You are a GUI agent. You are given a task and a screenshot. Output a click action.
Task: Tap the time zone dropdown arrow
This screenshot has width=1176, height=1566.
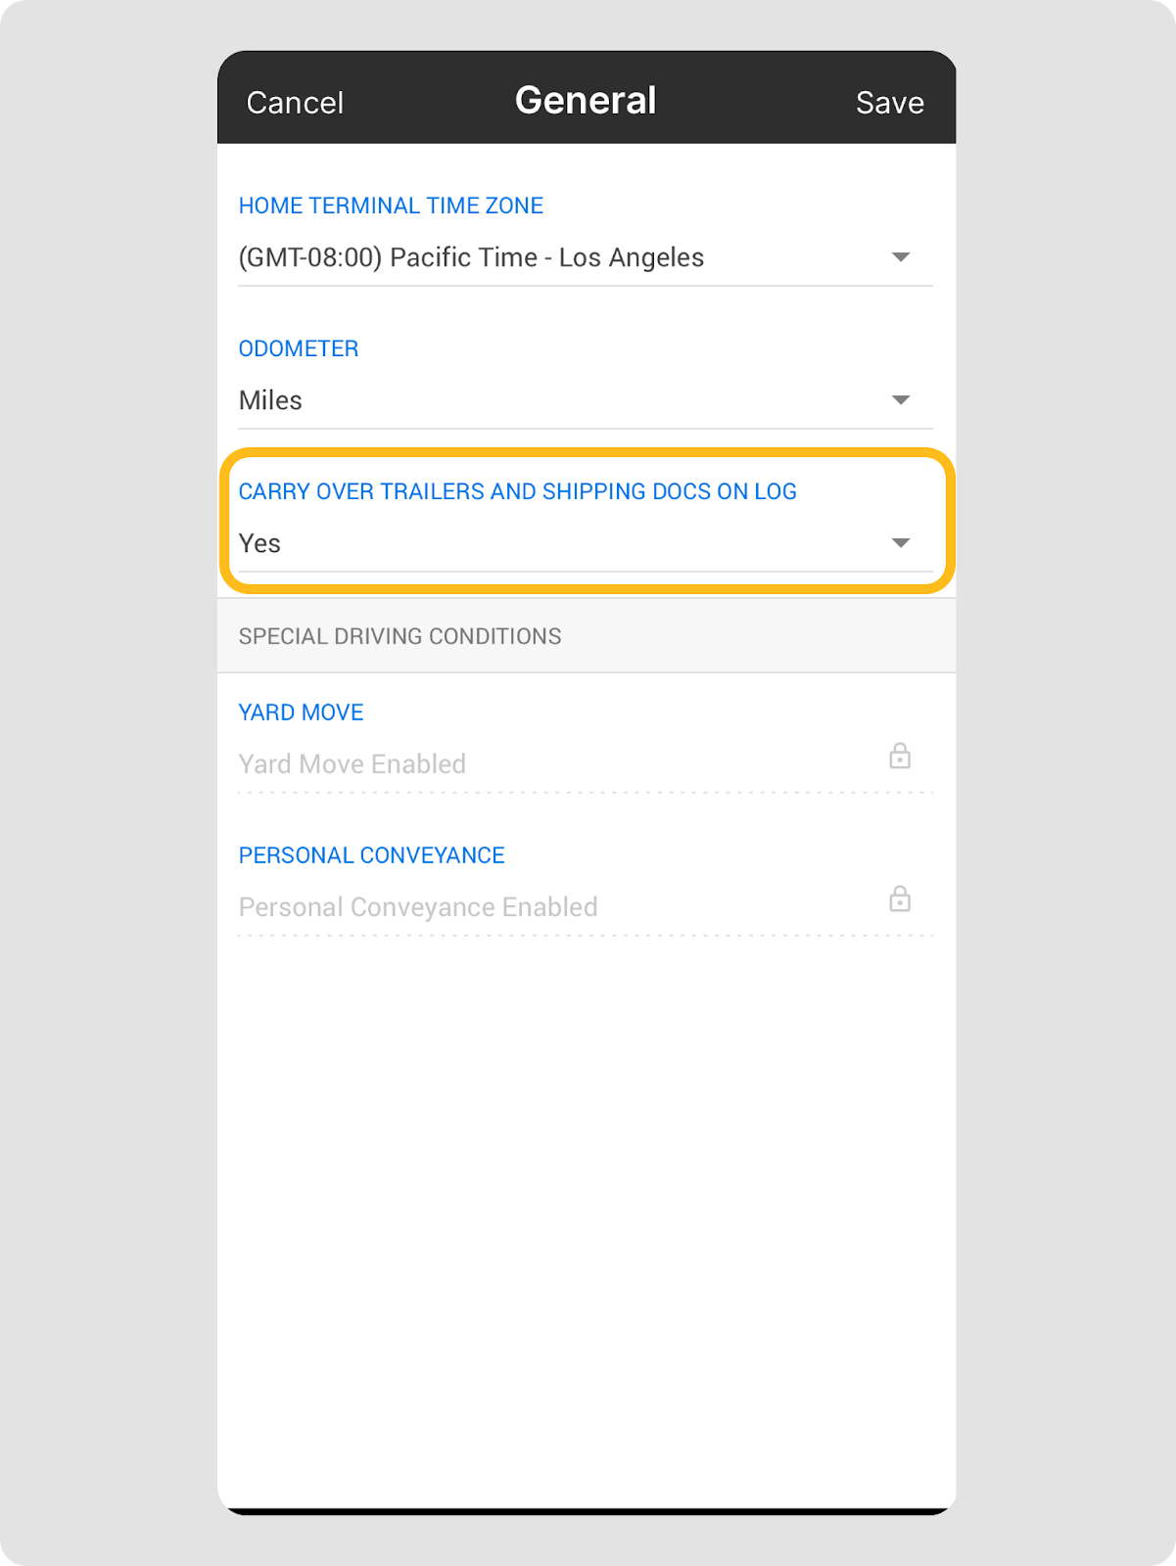pos(901,257)
